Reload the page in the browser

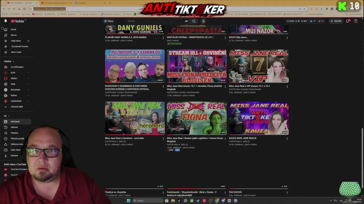[14, 9]
